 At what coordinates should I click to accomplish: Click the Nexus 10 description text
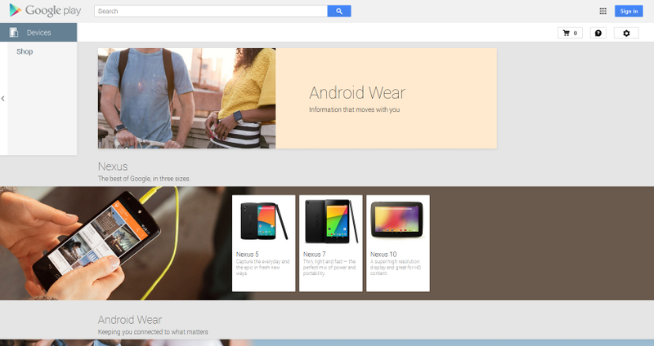396,268
